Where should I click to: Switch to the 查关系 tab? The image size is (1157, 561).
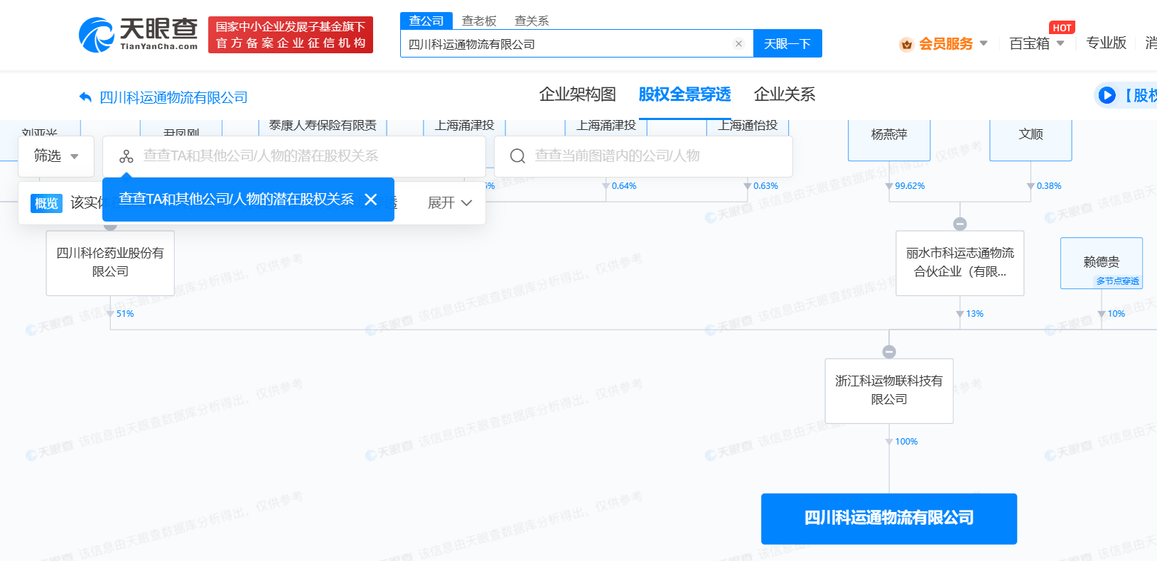click(532, 21)
